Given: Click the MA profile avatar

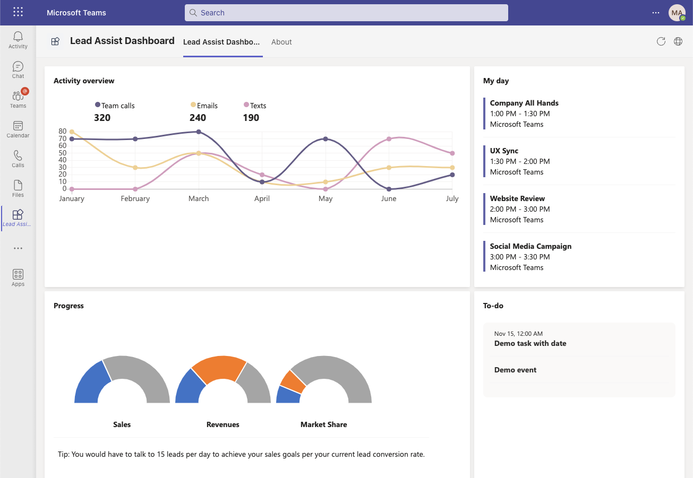Looking at the screenshot, I should coord(676,12).
